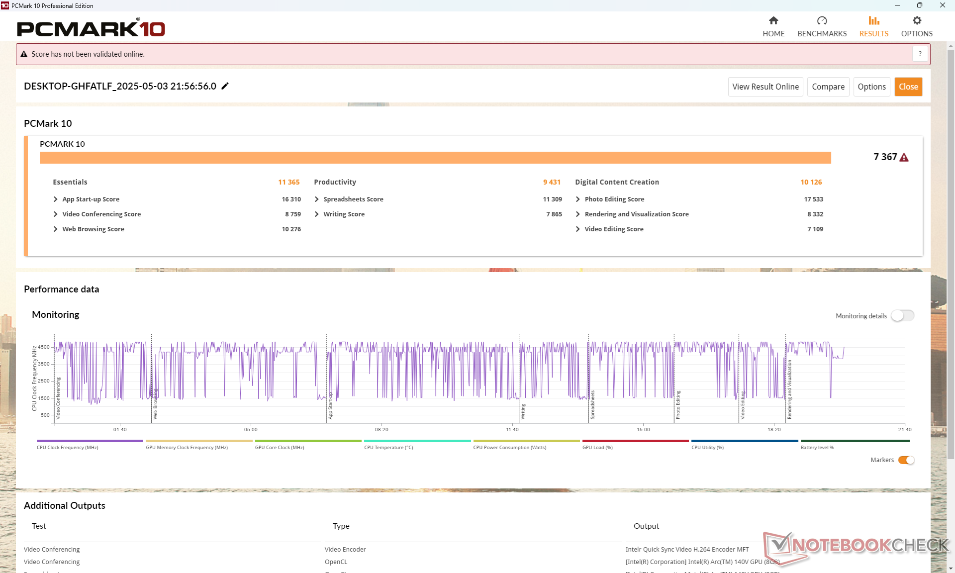Click the Compare button
Screen dimensions: 955x573
pyautogui.click(x=828, y=87)
